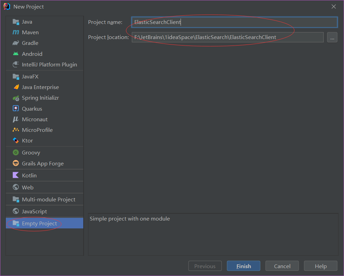
Task: Click the Finish button
Action: (x=244, y=266)
